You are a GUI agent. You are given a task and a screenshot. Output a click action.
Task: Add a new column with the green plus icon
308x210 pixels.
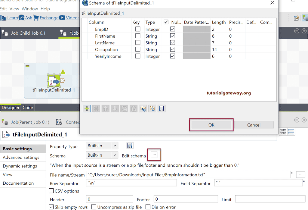(87, 108)
